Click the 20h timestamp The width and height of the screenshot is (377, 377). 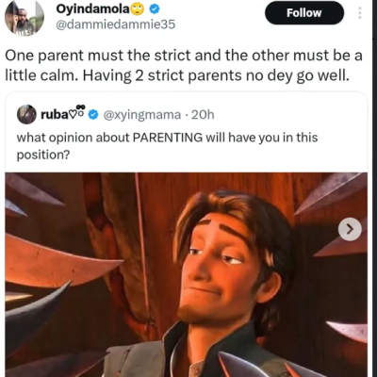[x=203, y=115]
